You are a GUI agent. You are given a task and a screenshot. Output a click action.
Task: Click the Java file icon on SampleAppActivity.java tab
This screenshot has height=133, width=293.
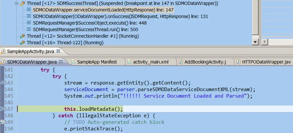tap(3, 51)
